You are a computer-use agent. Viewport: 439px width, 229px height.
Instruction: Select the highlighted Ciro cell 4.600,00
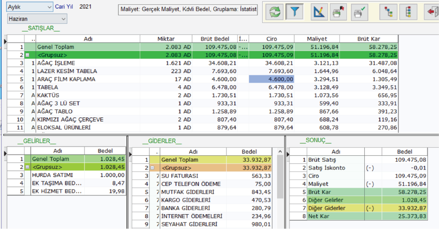tap(271, 79)
